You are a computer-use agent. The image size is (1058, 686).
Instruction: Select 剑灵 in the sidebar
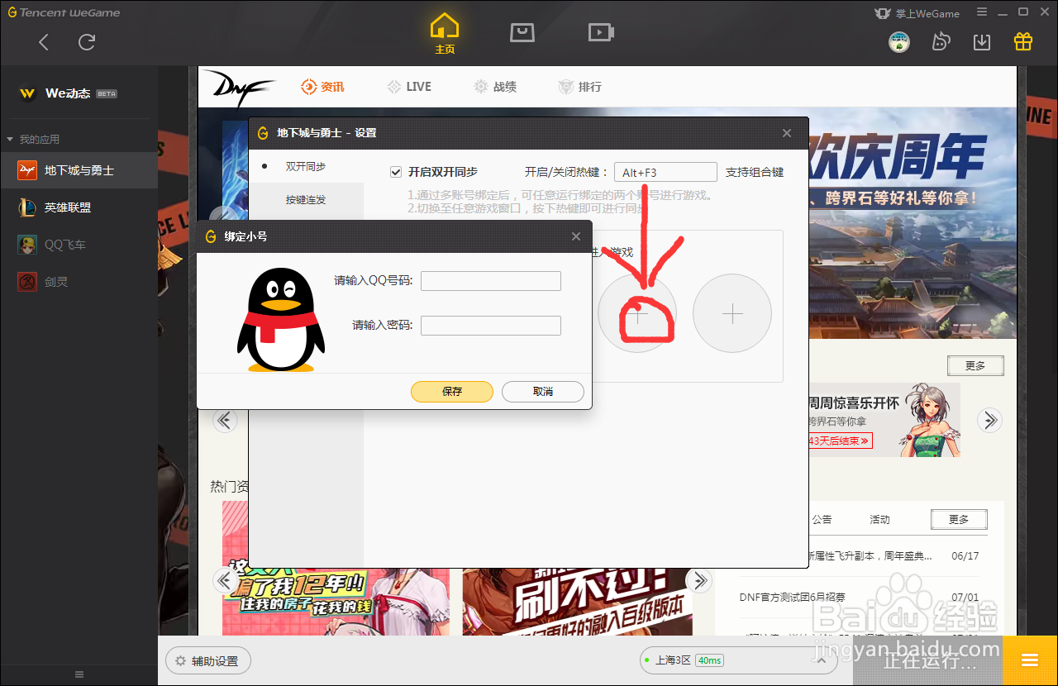coord(79,282)
